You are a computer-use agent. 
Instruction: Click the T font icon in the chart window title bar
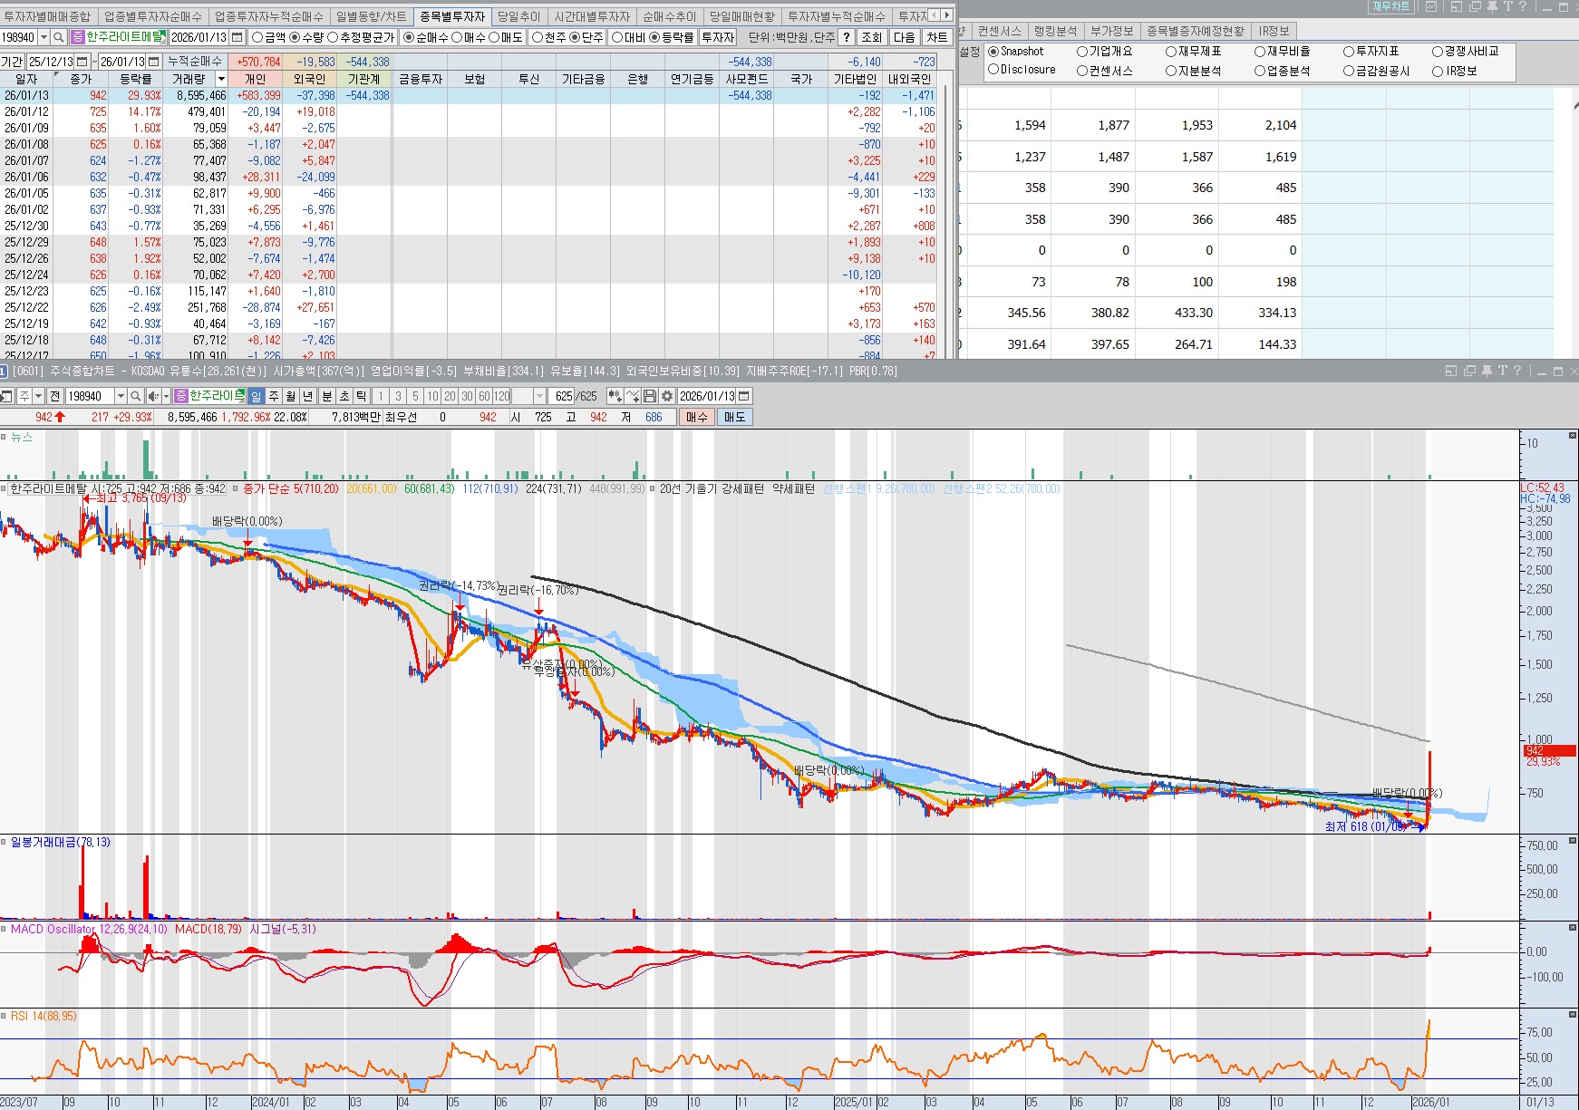click(1502, 371)
